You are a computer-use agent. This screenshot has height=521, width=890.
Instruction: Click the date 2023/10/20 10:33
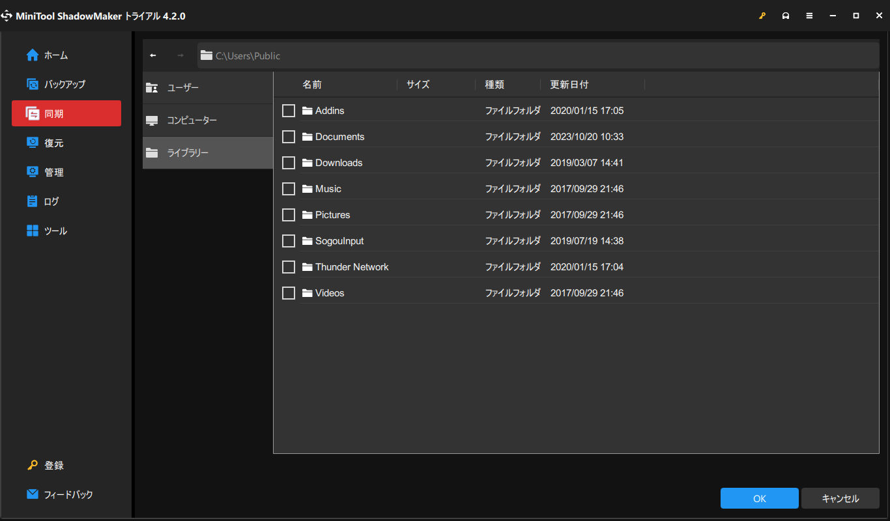pyautogui.click(x=587, y=137)
